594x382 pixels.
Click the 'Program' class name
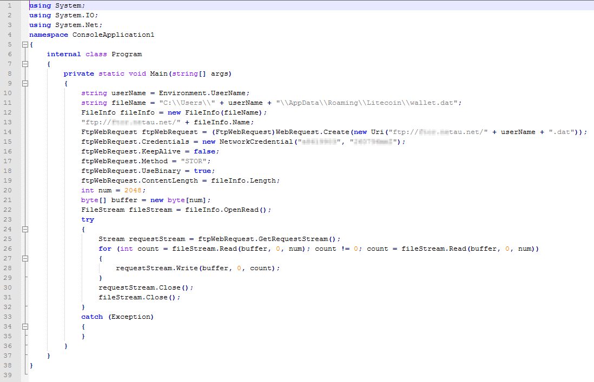127,54
